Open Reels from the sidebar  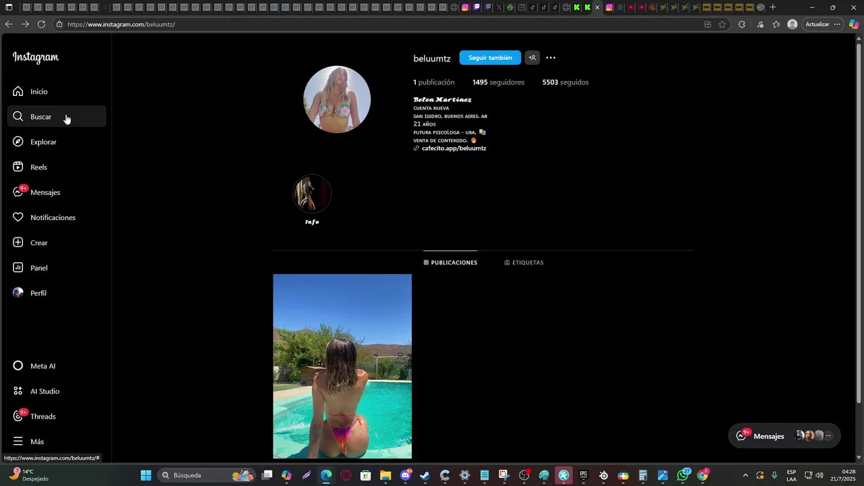click(x=57, y=167)
